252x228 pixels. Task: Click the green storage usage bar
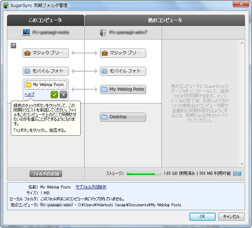pyautogui.click(x=144, y=173)
